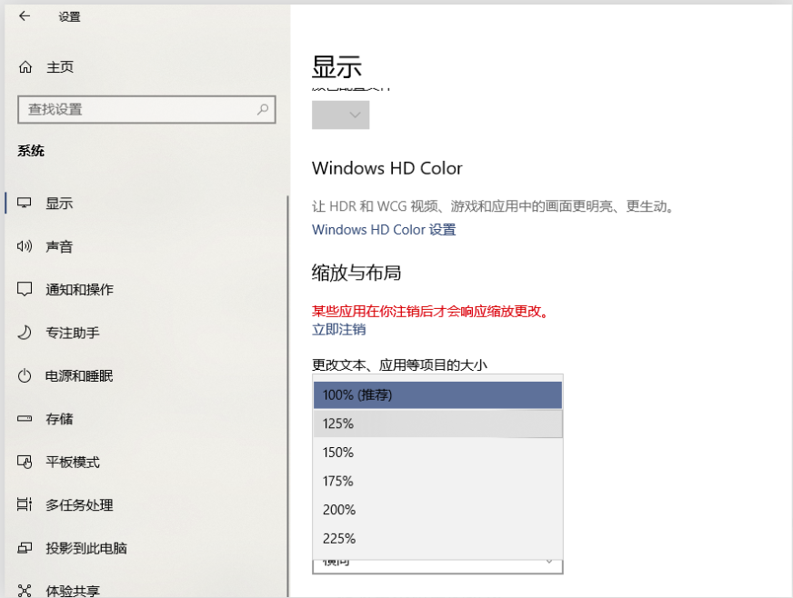Screen dimensions: 793x598
Task: Go to Multitasking (多任务处理) page
Action: click(79, 505)
